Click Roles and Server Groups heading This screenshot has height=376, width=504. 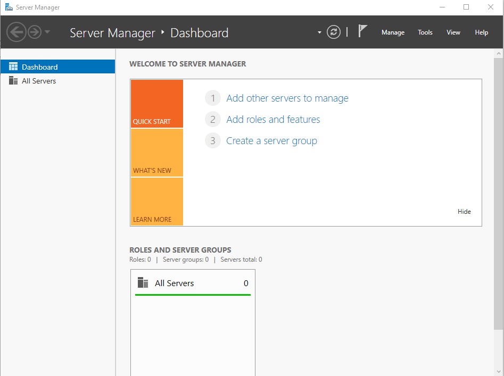coord(180,250)
